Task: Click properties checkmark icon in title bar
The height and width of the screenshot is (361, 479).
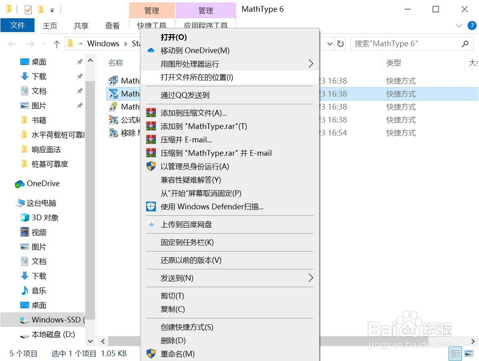Action: [28, 10]
